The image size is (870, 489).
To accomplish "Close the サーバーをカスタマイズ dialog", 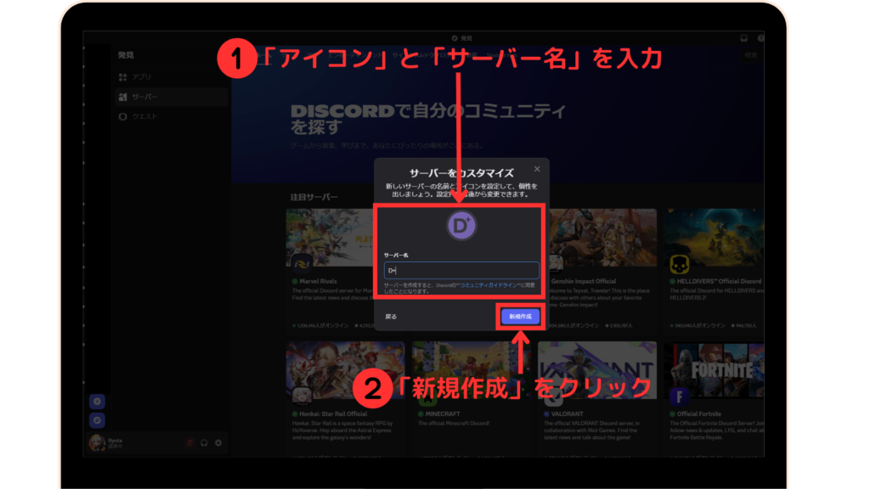I will [537, 169].
